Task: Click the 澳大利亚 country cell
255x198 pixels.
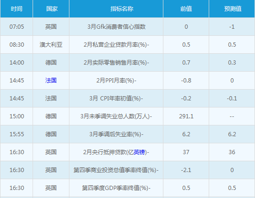Action: coord(51,45)
